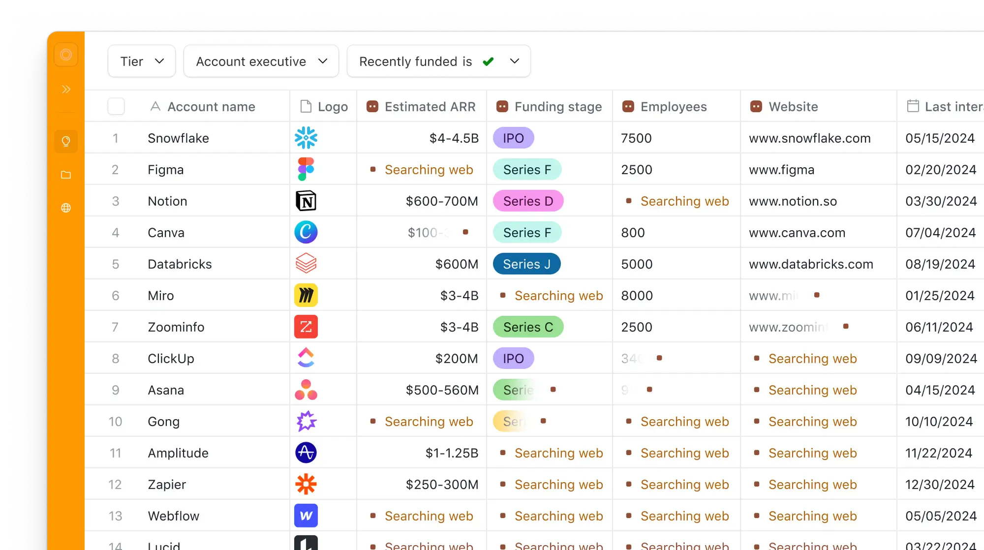Click the Series D tag for Notion

[528, 201]
